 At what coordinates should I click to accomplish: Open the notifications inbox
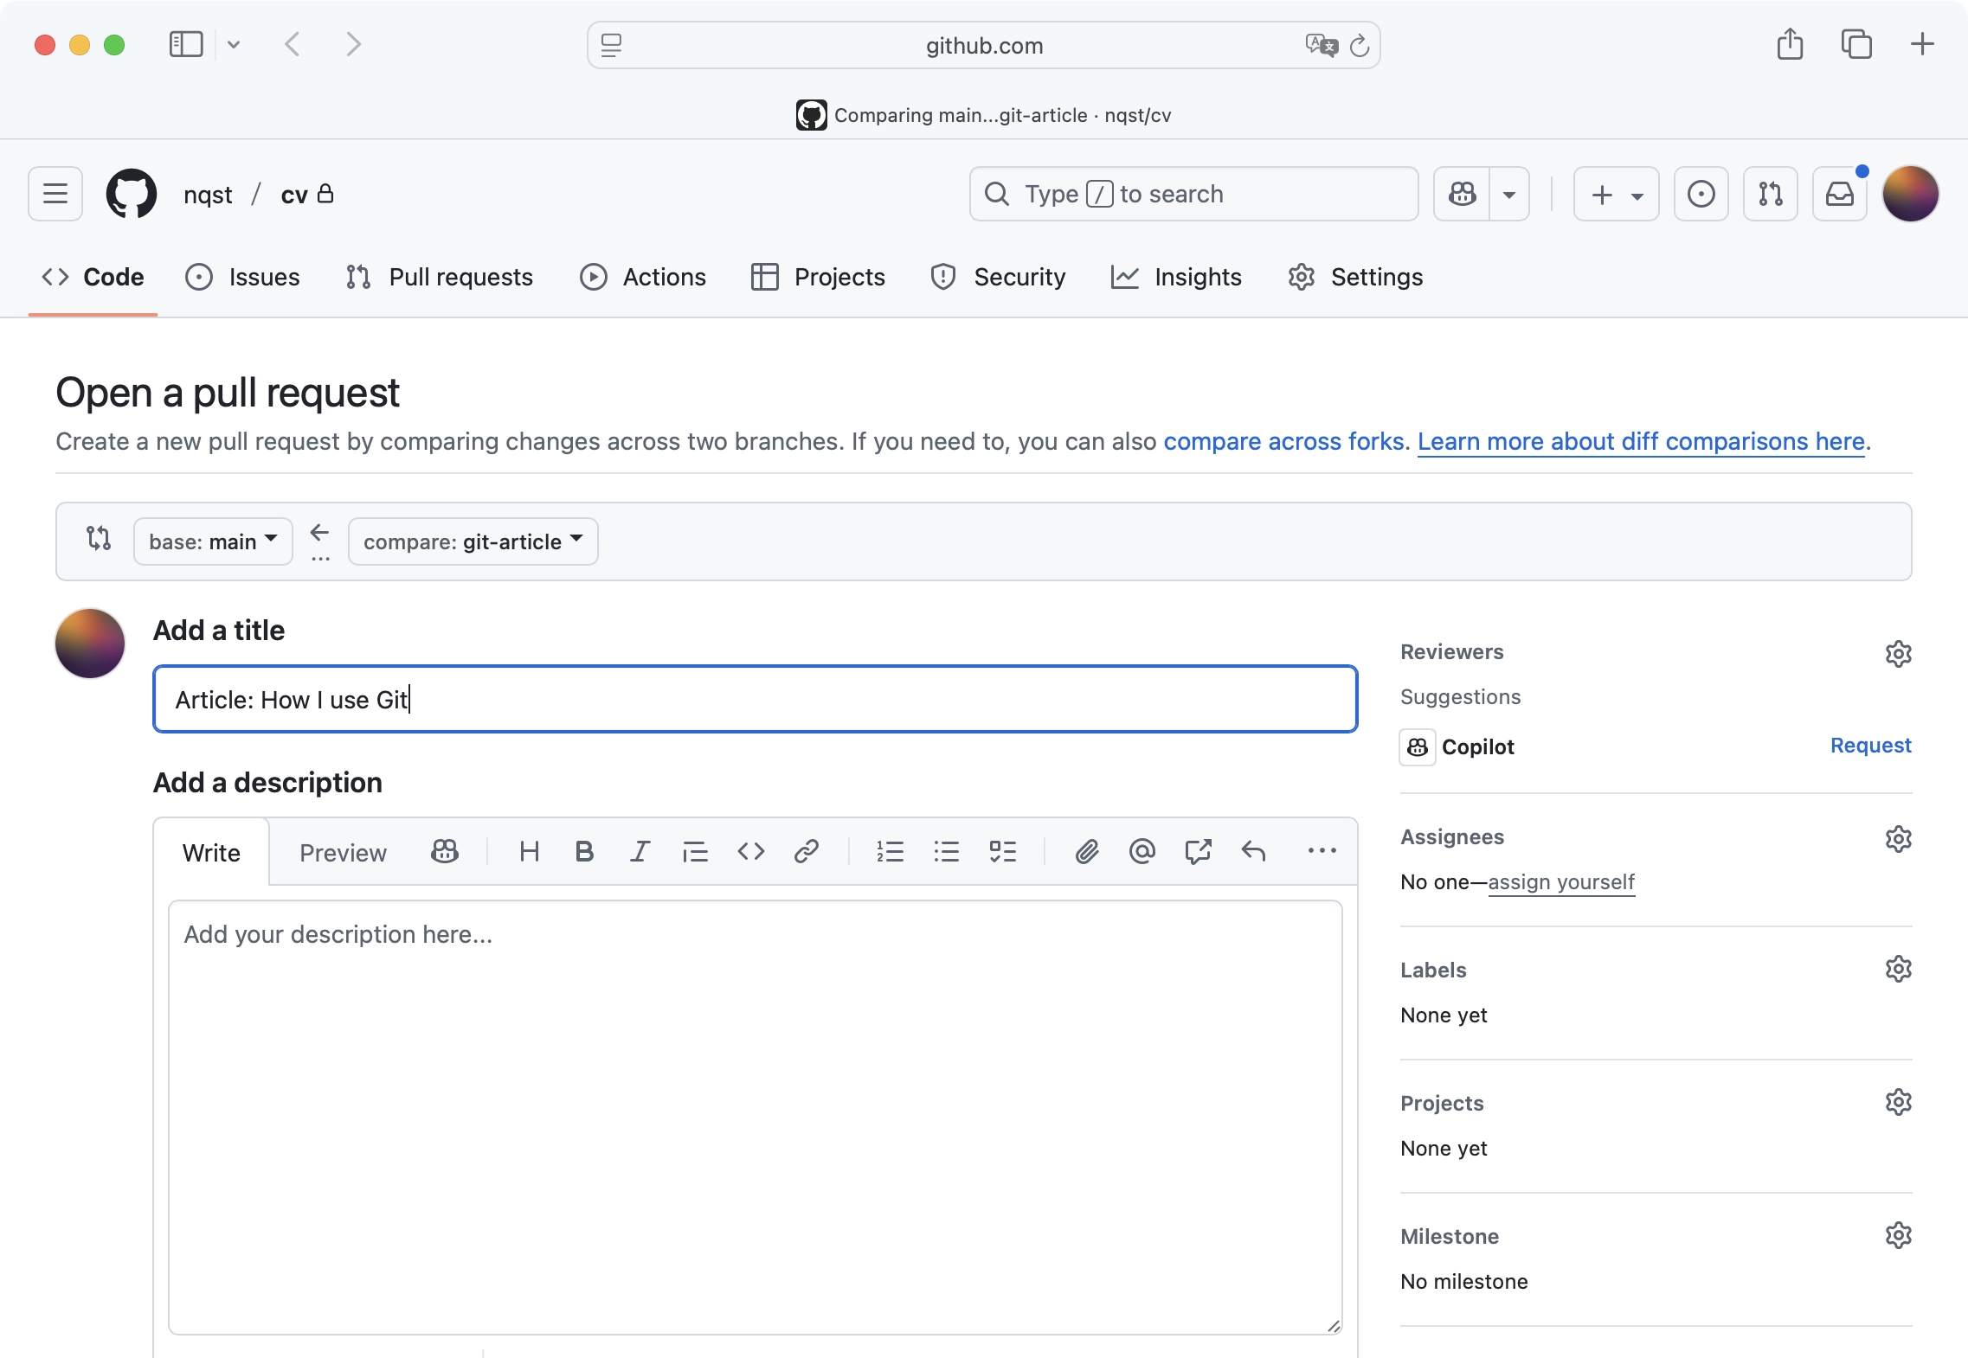coord(1838,194)
